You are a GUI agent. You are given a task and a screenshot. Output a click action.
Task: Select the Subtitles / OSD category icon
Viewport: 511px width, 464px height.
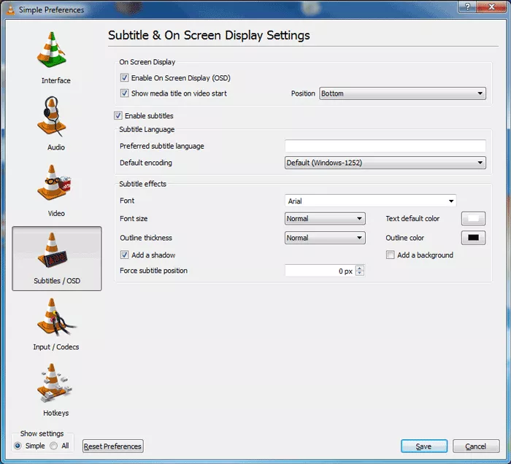tap(53, 250)
